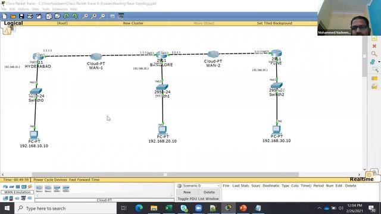Open the File menu
381x214 pixels.
(x=4, y=10)
